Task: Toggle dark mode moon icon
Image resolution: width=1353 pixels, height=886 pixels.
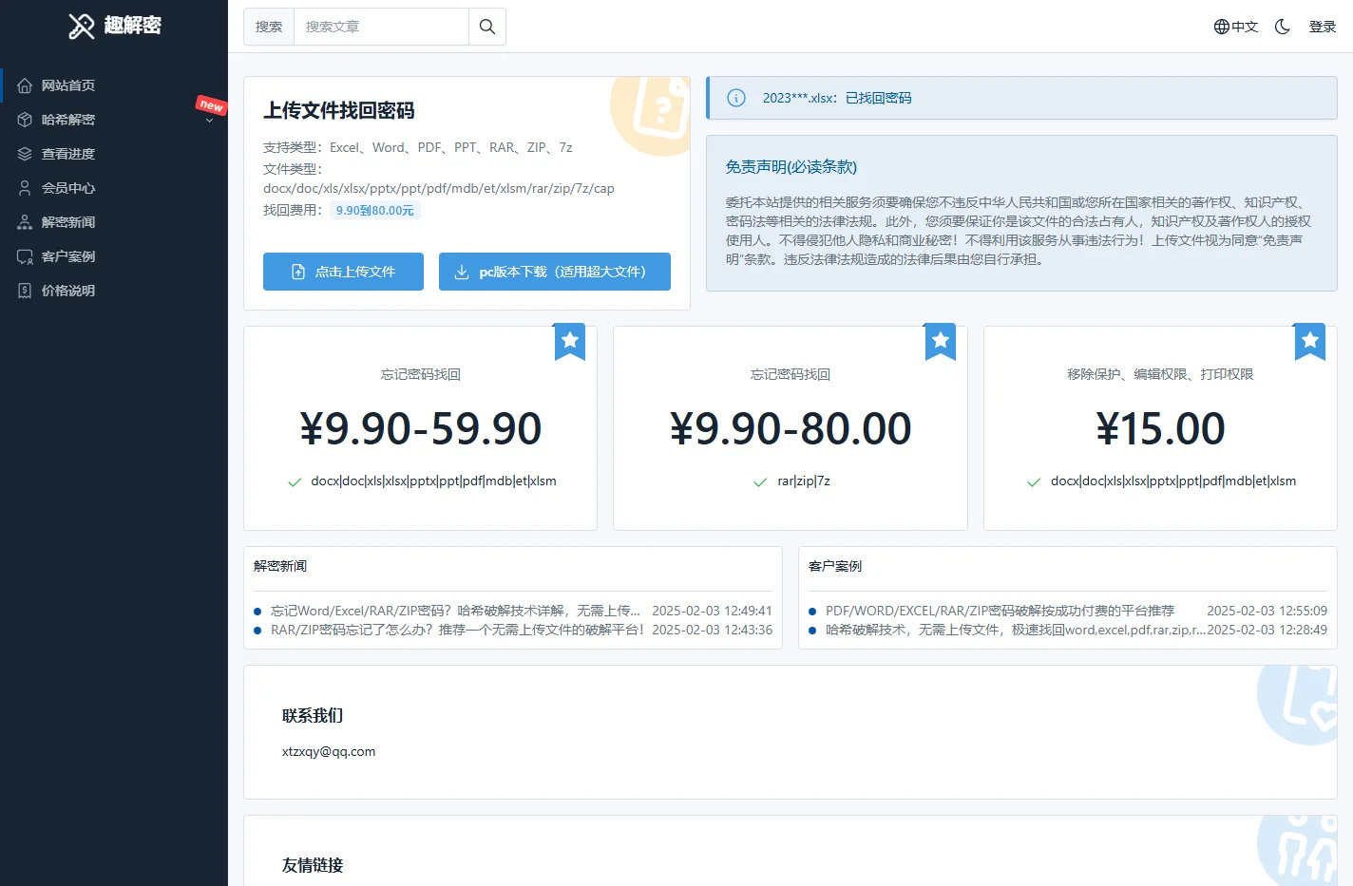Action: point(1283,27)
